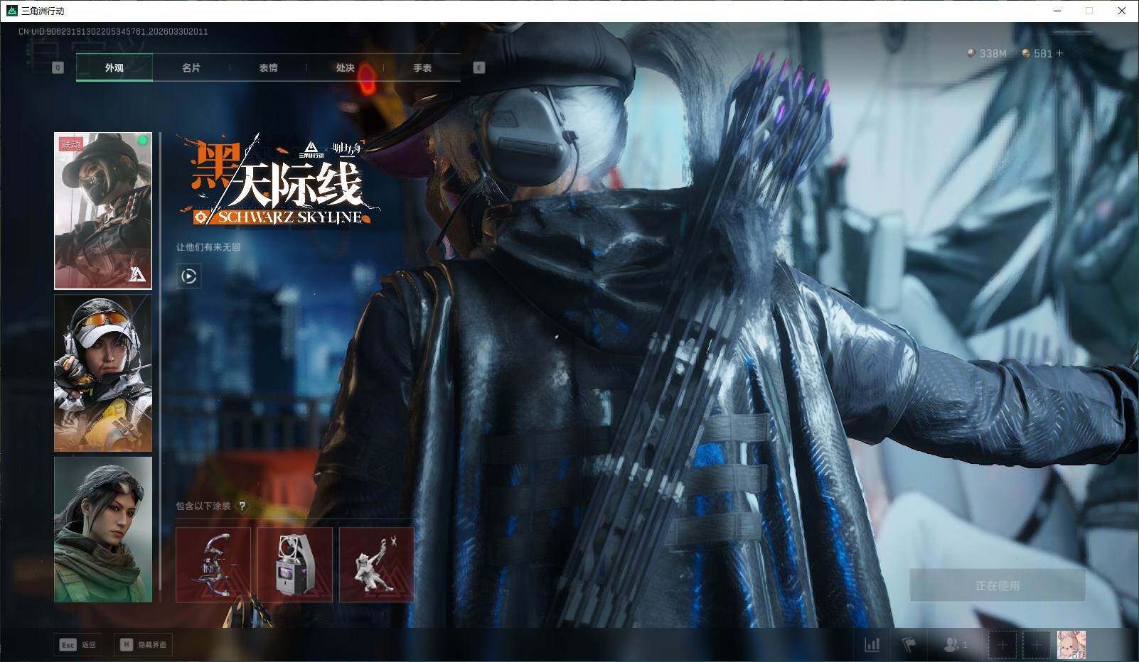Screen dimensions: 1139x662
Task: Click the help question mark beside 包含以下涂装
Action: 244,504
